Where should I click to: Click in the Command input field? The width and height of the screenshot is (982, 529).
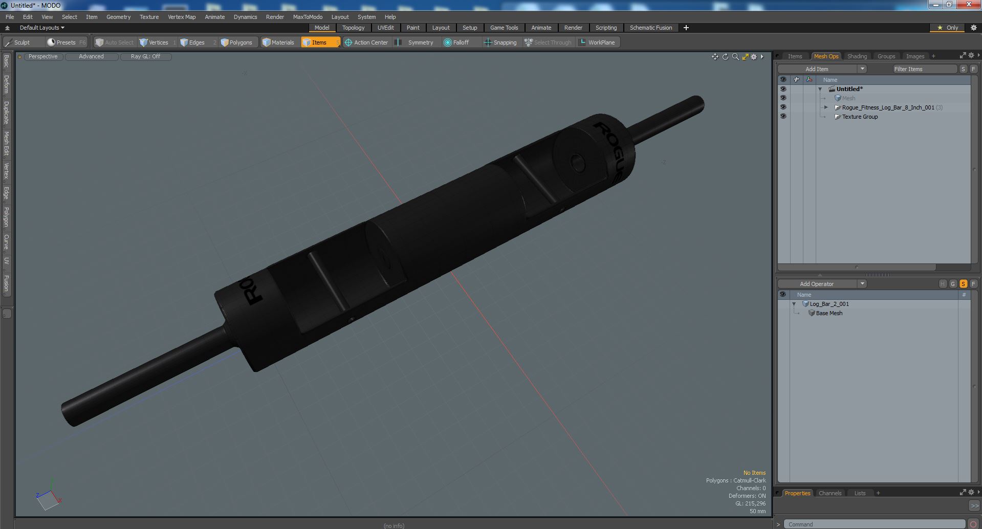pos(874,524)
